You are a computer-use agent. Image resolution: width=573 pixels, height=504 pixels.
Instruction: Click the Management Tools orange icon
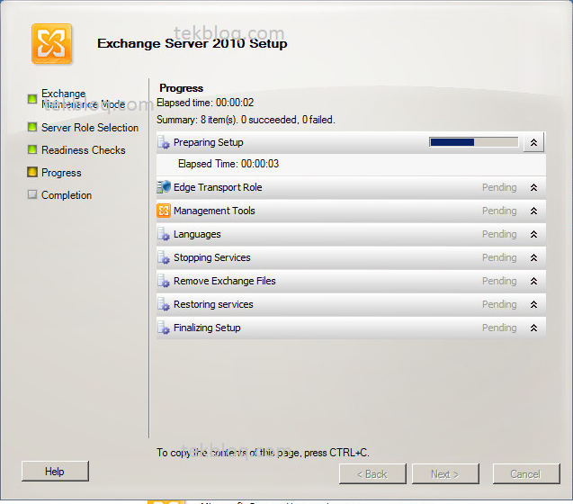[x=164, y=211]
